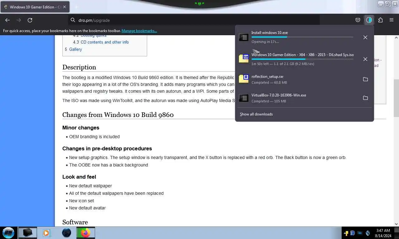399x239 pixels.
Task: Open the Pocket save button
Action: coord(358,20)
